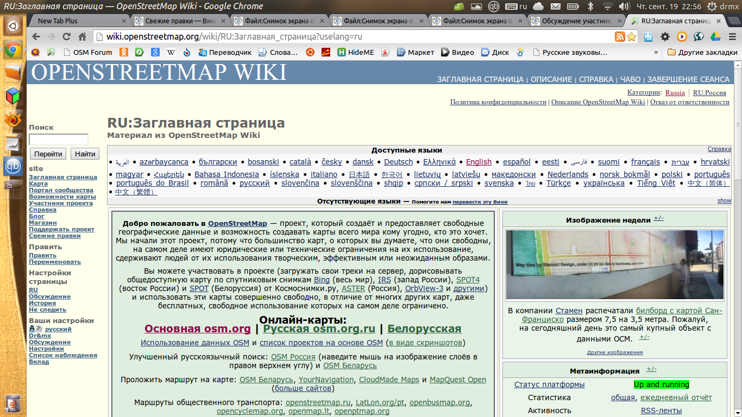Click the Yandex bookmark icon
Image resolution: width=742 pixels, height=417 pixels.
pyautogui.click(x=385, y=53)
